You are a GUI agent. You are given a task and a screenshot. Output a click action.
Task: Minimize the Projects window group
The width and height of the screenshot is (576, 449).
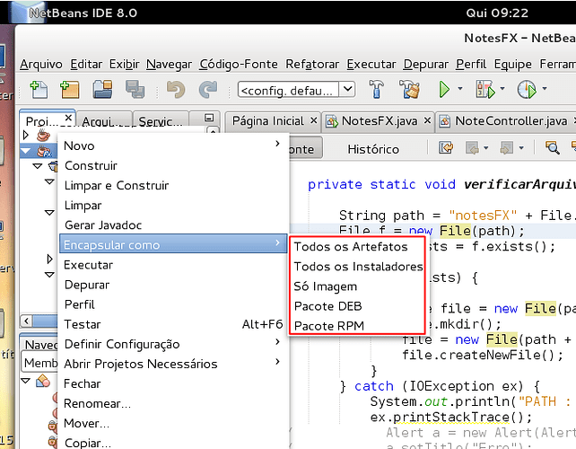click(x=209, y=118)
